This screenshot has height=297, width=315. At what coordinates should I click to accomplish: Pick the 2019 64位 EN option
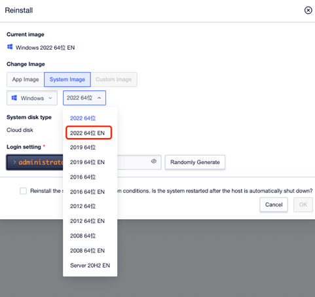pos(87,162)
